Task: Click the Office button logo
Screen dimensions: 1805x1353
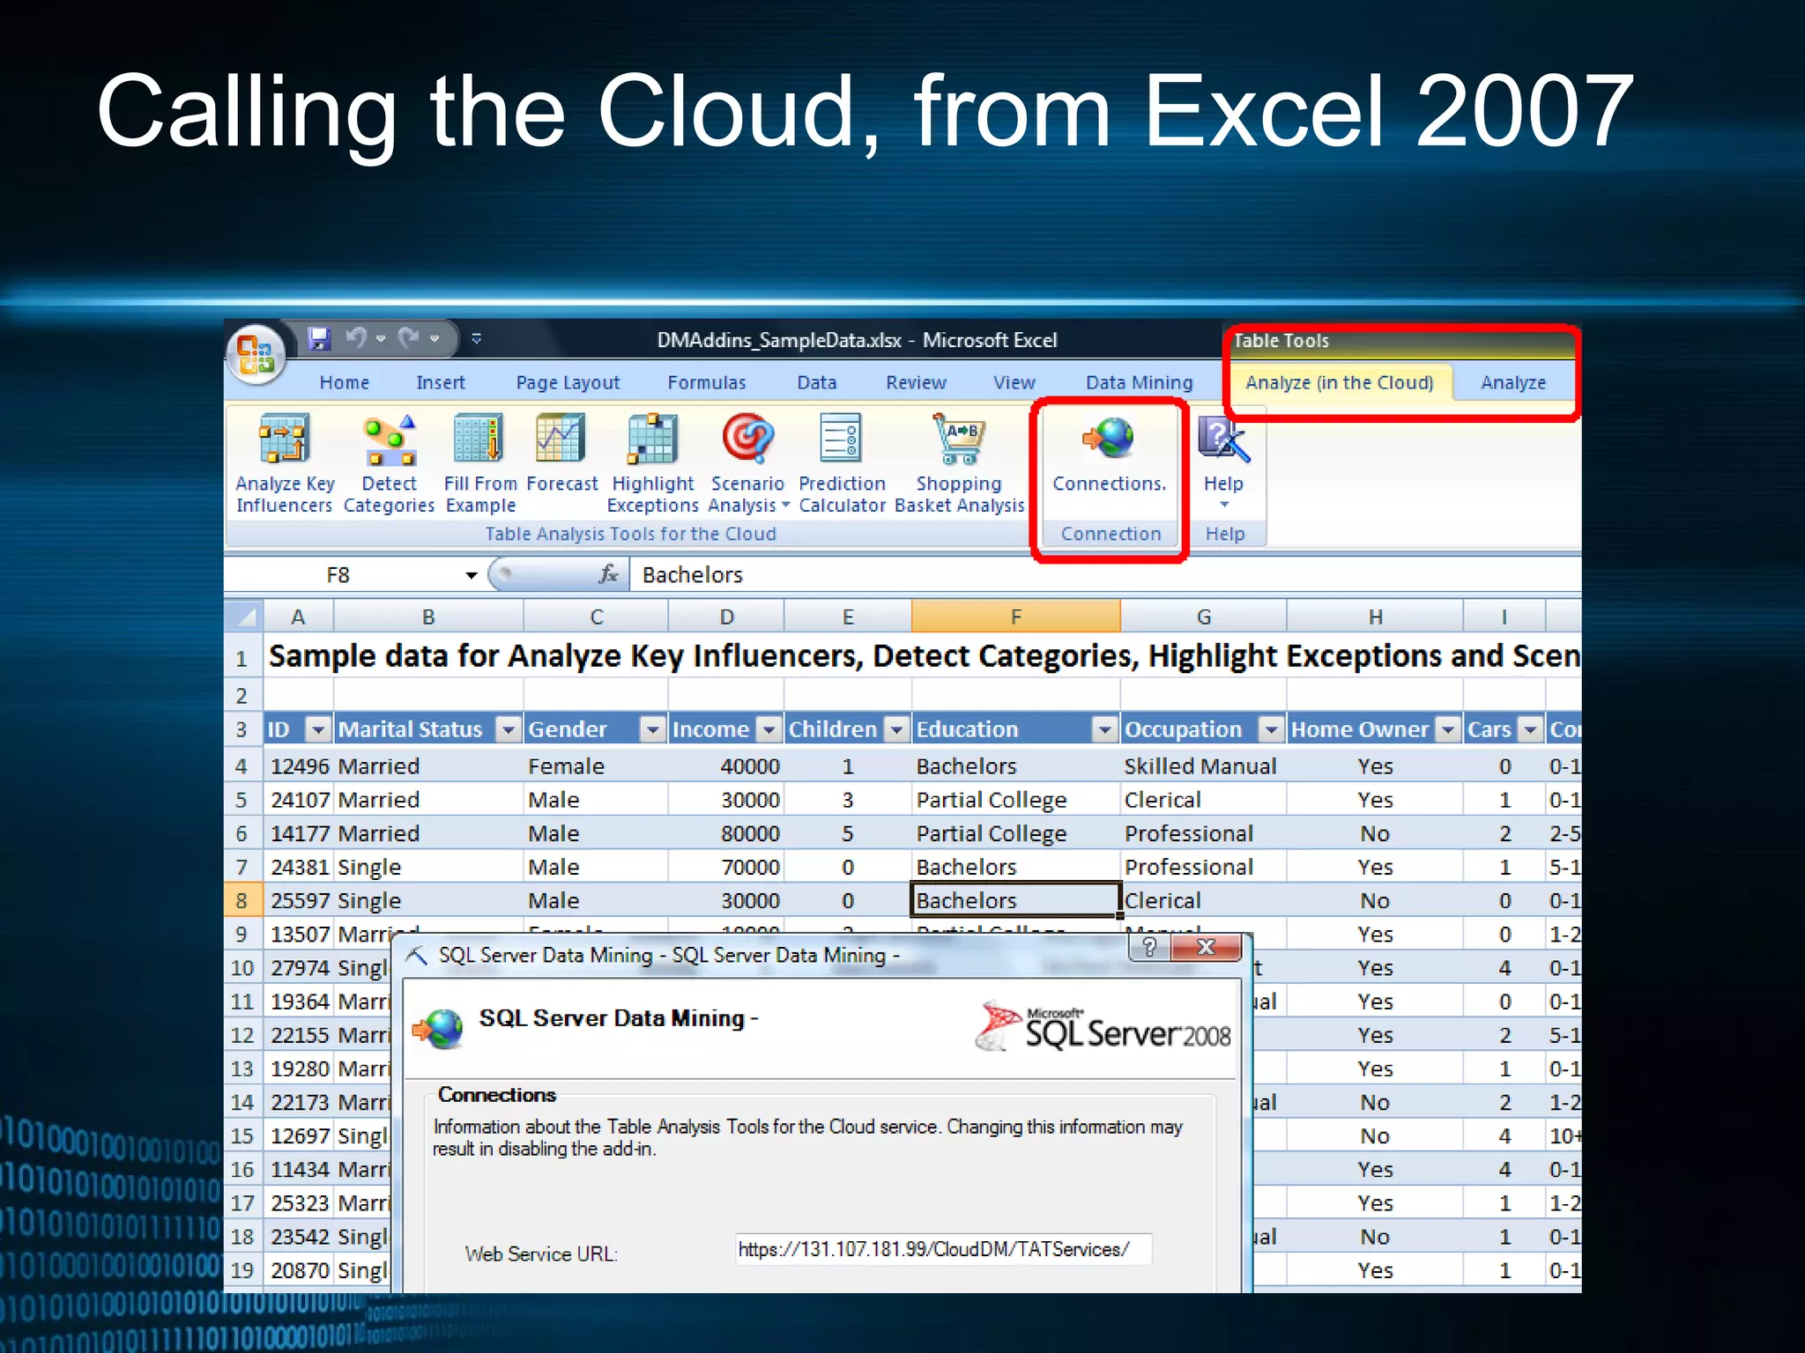Action: coord(256,355)
